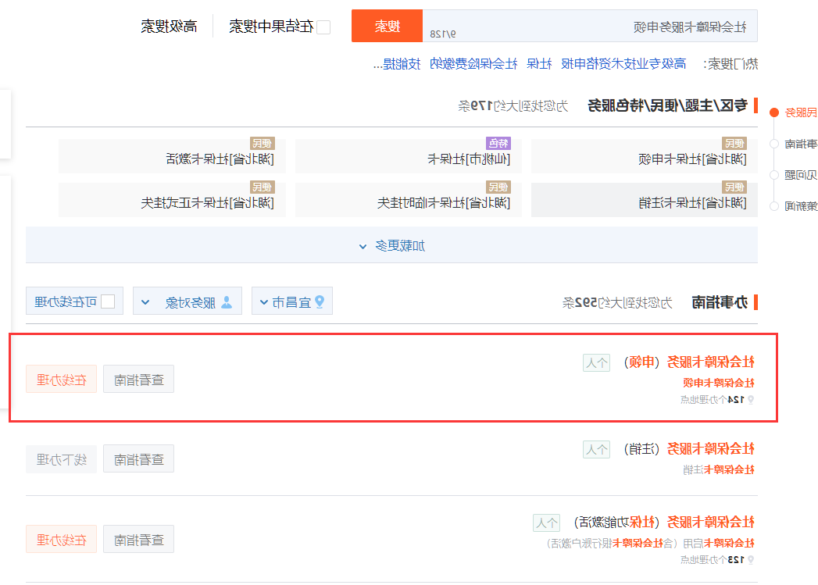Click the 便民 badge on the 社保卡激活 card
Image resolution: width=818 pixels, height=585 pixels.
click(262, 143)
